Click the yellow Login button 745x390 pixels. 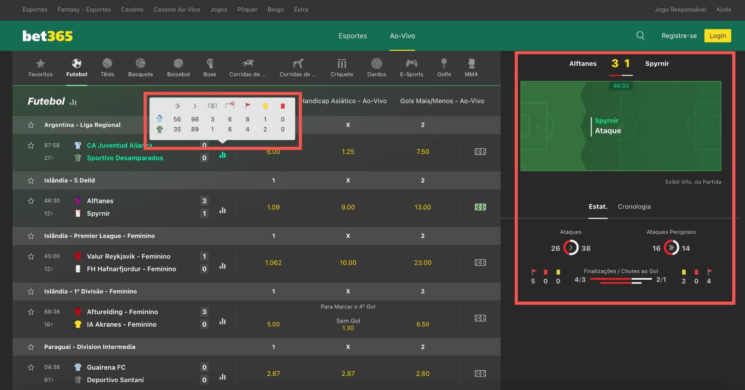(x=718, y=36)
